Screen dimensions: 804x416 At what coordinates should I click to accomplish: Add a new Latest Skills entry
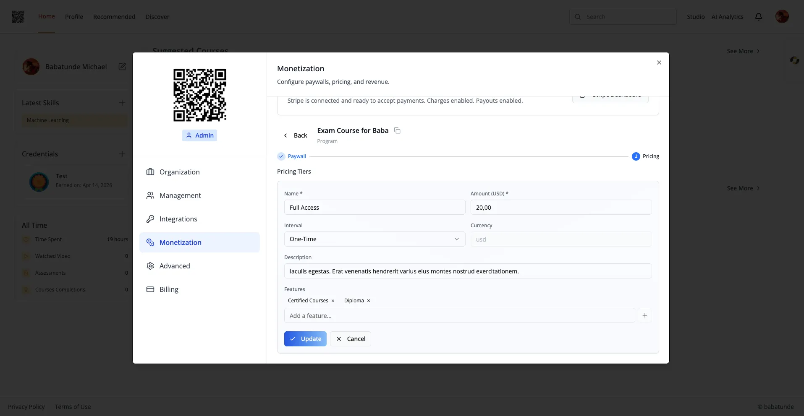122,103
